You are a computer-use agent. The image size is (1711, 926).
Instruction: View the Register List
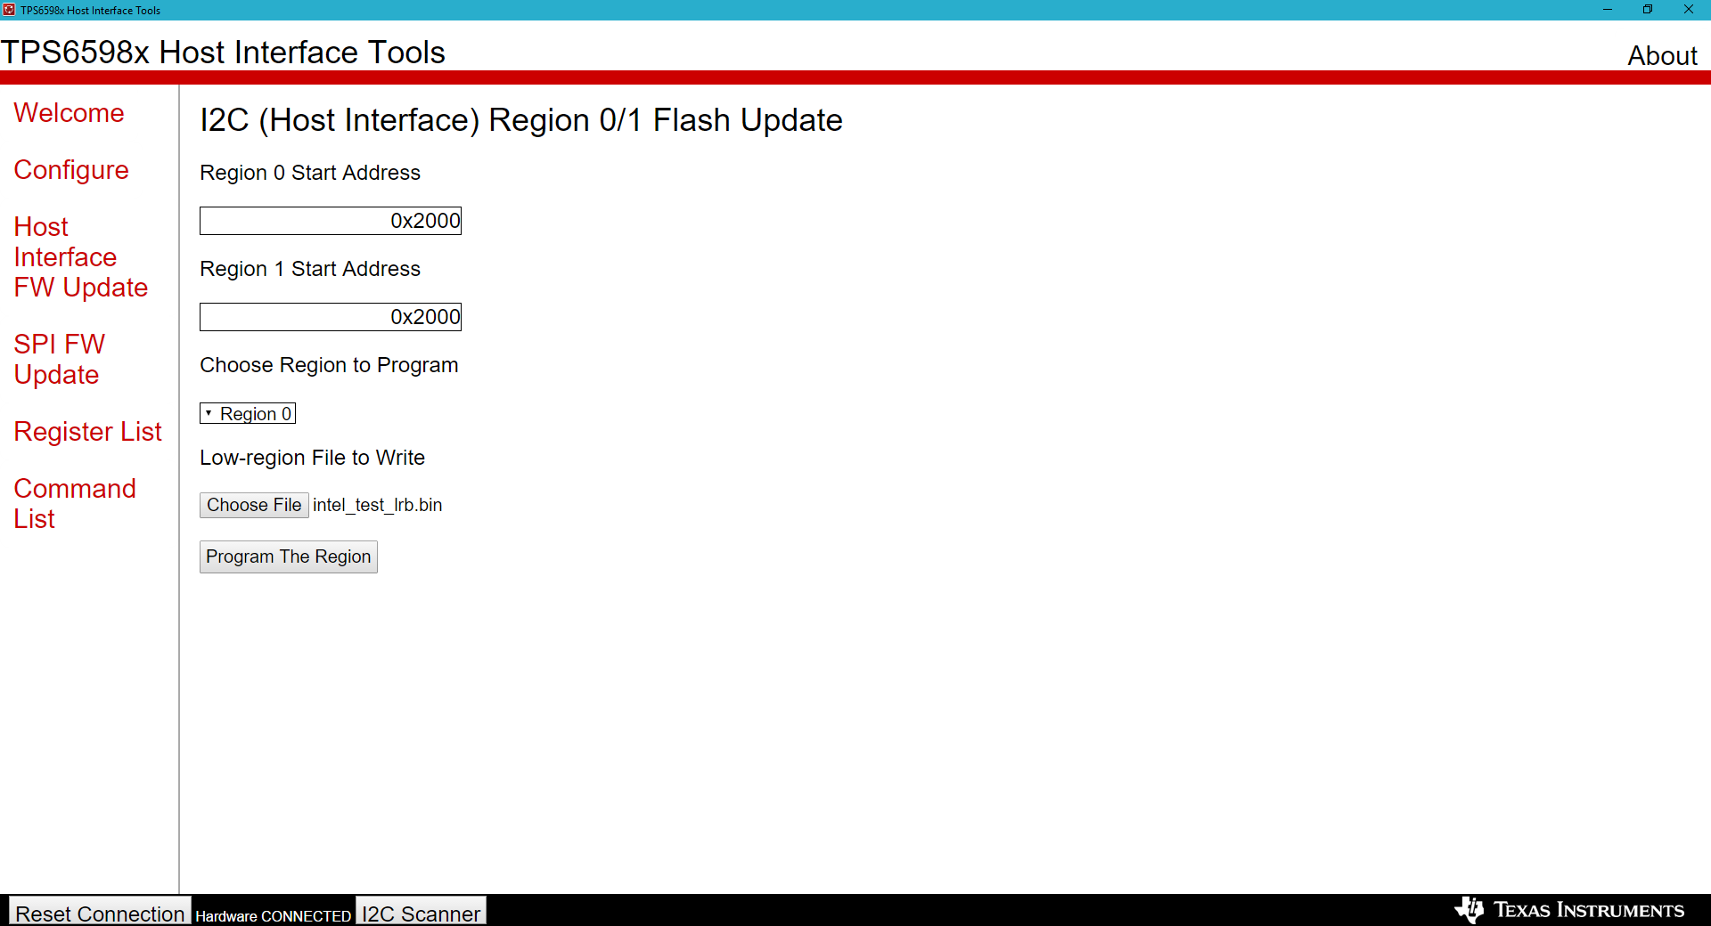click(x=87, y=431)
